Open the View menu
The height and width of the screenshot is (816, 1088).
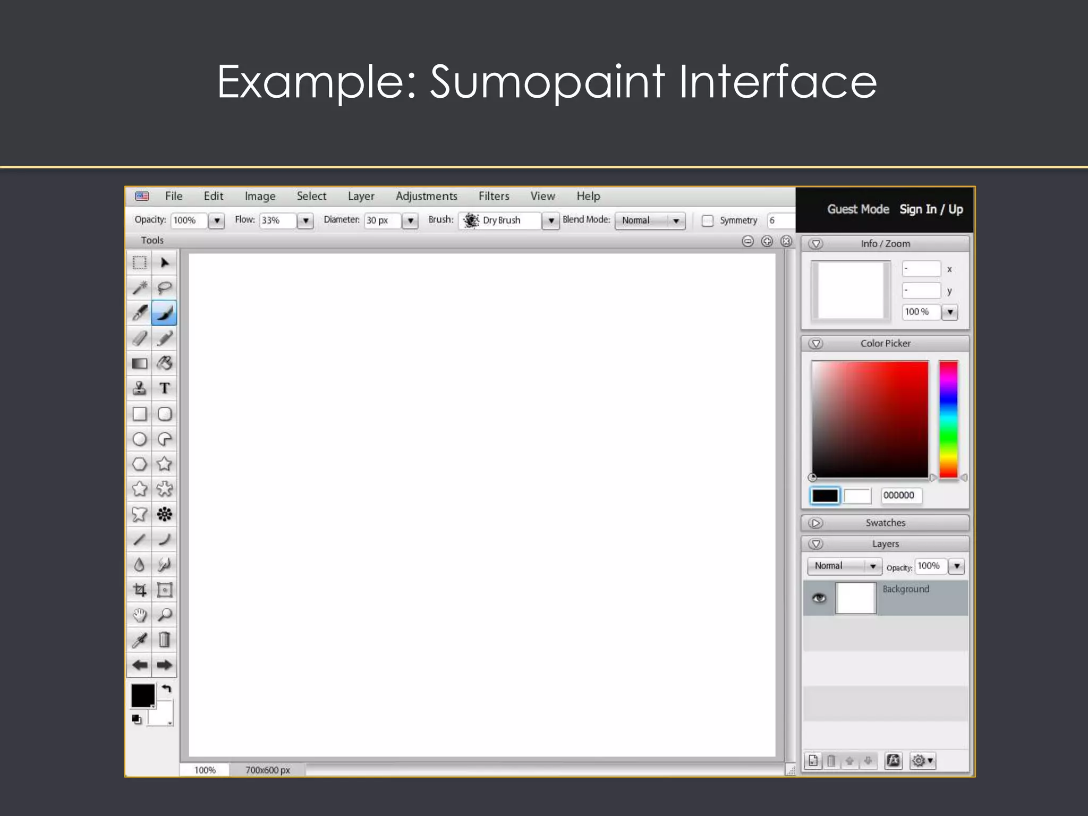coord(542,196)
